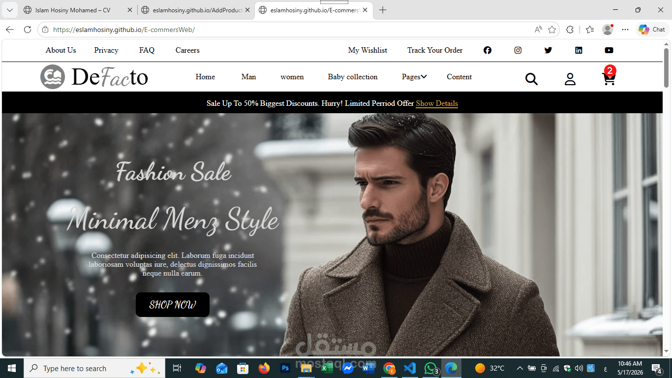Open the taskbar clock showing 10:46 AM
The height and width of the screenshot is (378, 672).
pos(630,368)
